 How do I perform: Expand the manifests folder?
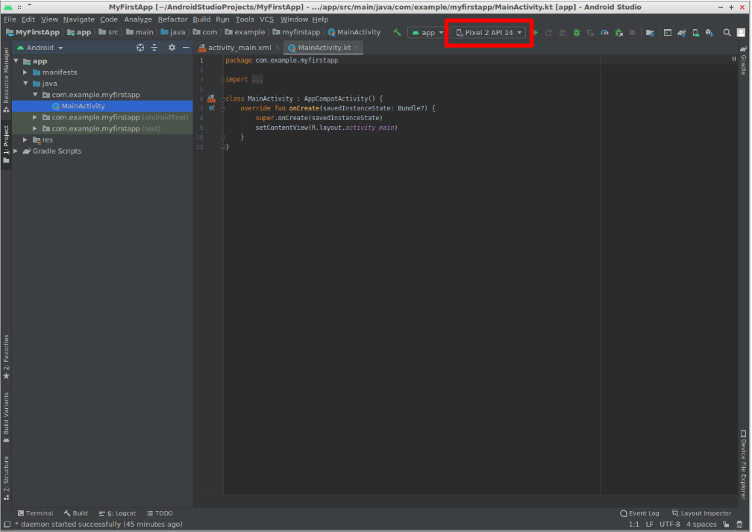25,72
